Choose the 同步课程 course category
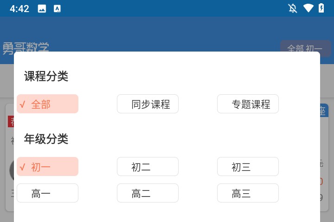The width and height of the screenshot is (334, 222). [148, 104]
